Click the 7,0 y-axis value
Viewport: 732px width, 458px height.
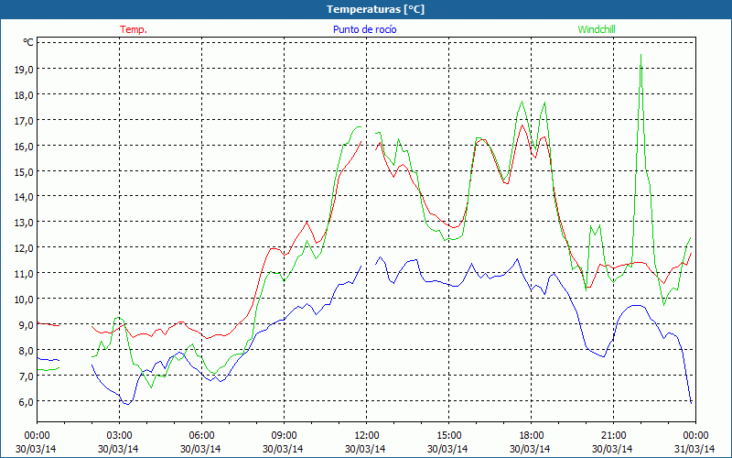click(x=26, y=376)
